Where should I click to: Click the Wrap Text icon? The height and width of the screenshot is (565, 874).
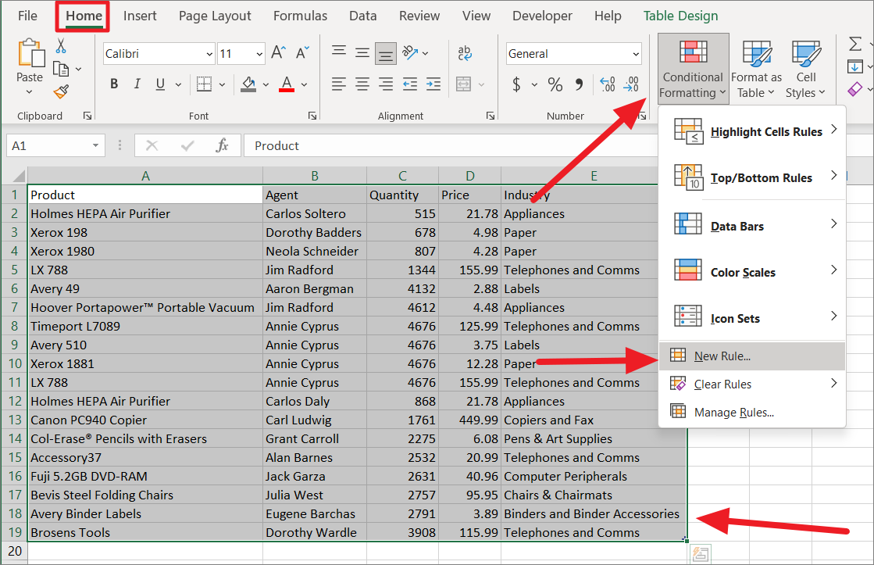pos(464,53)
